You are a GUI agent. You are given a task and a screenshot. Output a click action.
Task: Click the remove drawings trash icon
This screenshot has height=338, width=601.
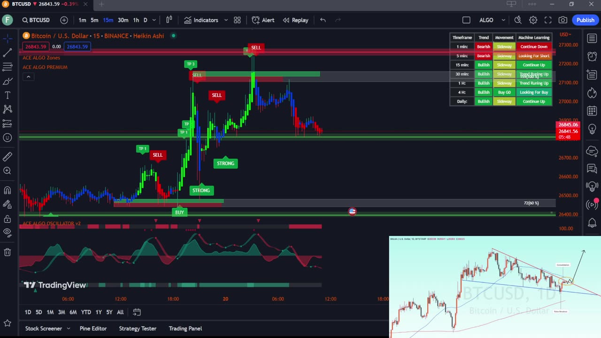pos(8,252)
